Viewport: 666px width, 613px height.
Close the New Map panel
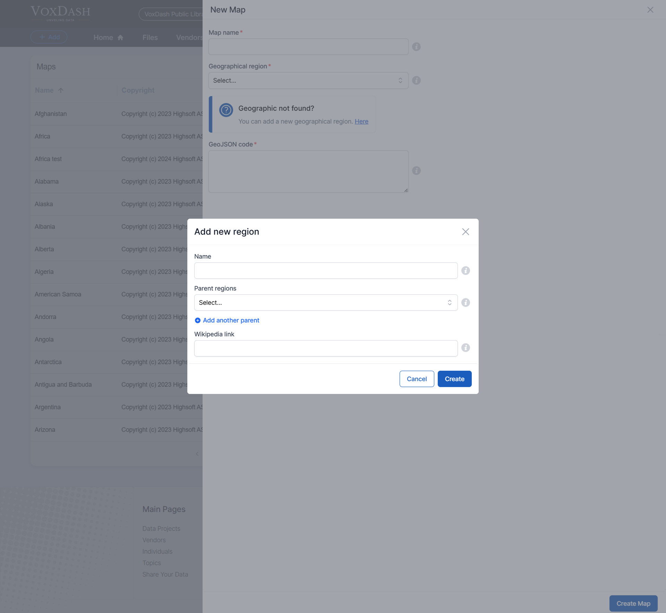point(650,10)
